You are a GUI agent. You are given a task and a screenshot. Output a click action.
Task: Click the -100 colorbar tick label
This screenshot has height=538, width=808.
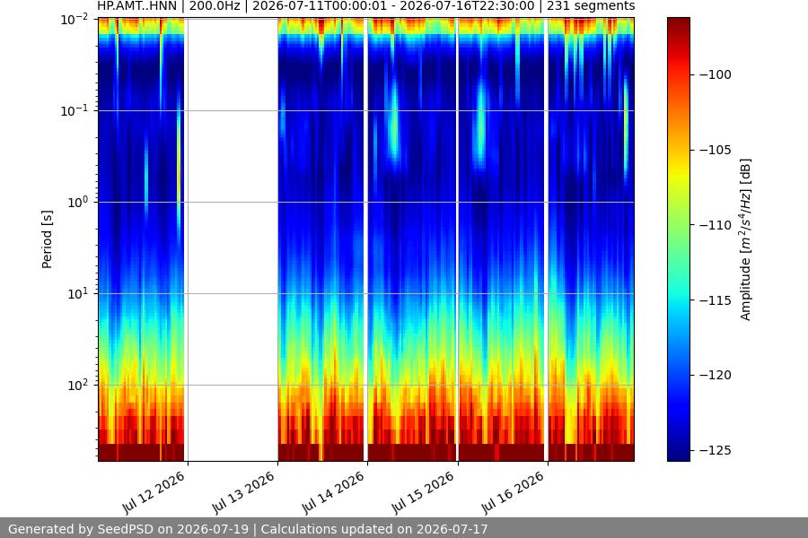716,74
